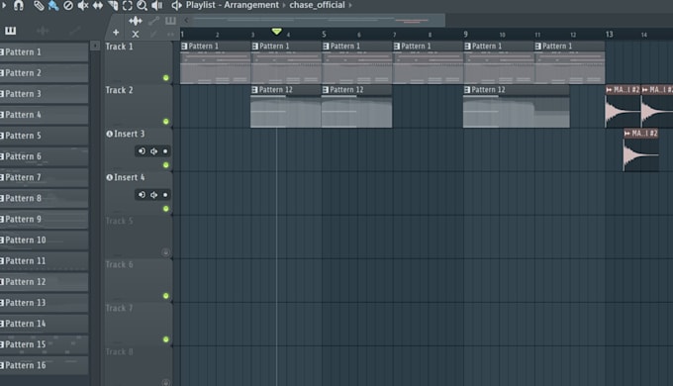The height and width of the screenshot is (386, 673).
Task: Expand arrow after chase_official
Action: (350, 5)
